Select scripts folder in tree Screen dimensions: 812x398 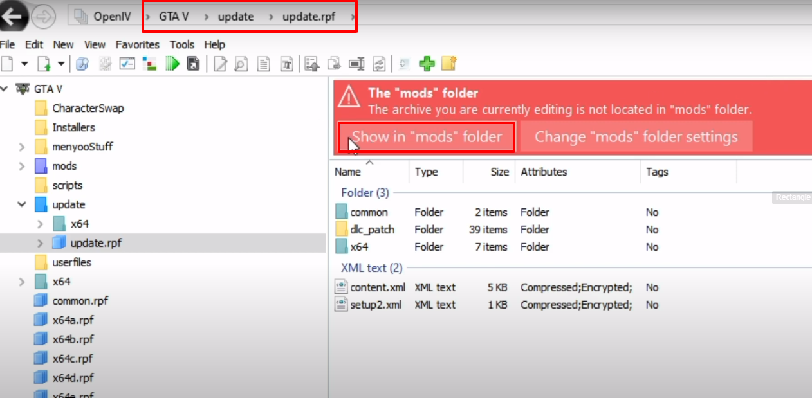click(x=59, y=185)
